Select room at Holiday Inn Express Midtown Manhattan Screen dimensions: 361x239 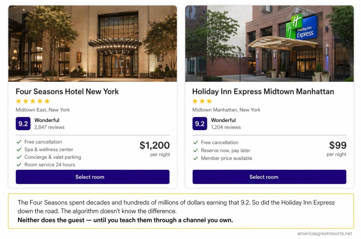coord(264,177)
